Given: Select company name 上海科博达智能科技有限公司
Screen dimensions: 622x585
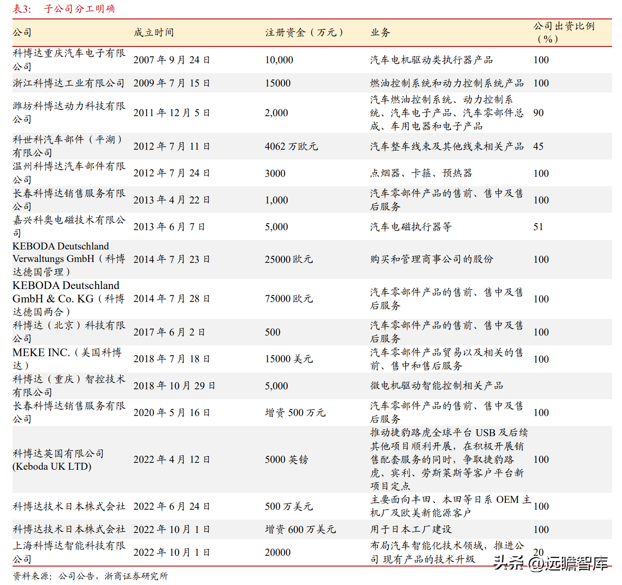Looking at the screenshot, I should point(69,552).
